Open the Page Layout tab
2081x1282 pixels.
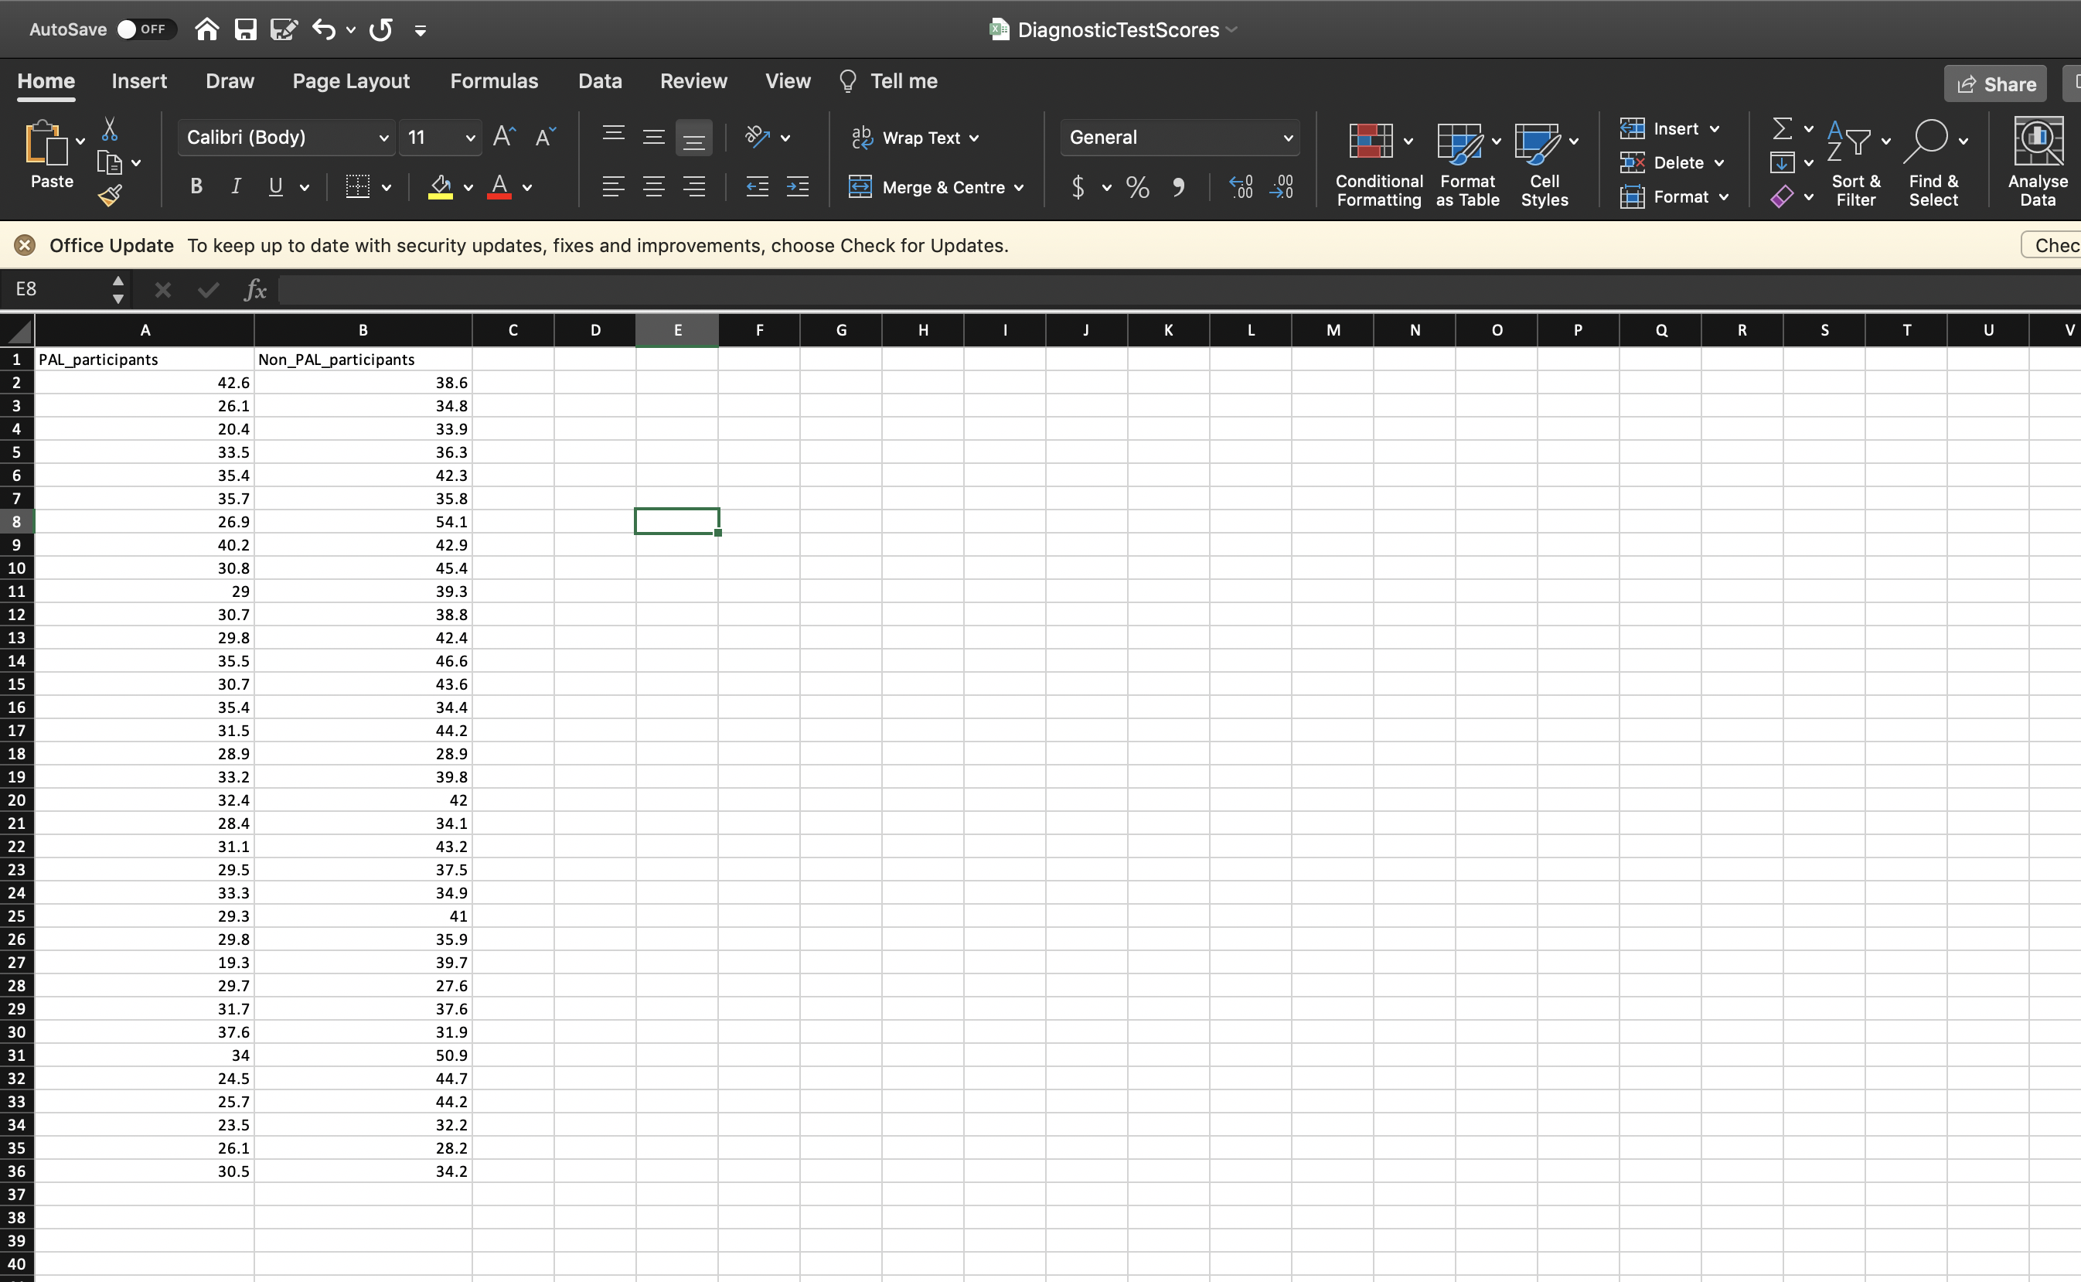point(350,81)
